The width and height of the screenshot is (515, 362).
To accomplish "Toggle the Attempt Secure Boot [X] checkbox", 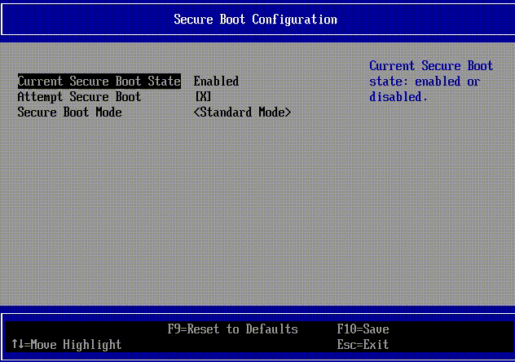I will (x=203, y=97).
